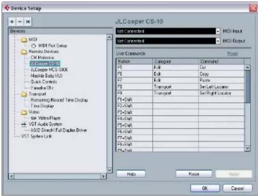The width and height of the screenshot is (258, 196).
Task: Click the remove device minus button
Action: 20,22
